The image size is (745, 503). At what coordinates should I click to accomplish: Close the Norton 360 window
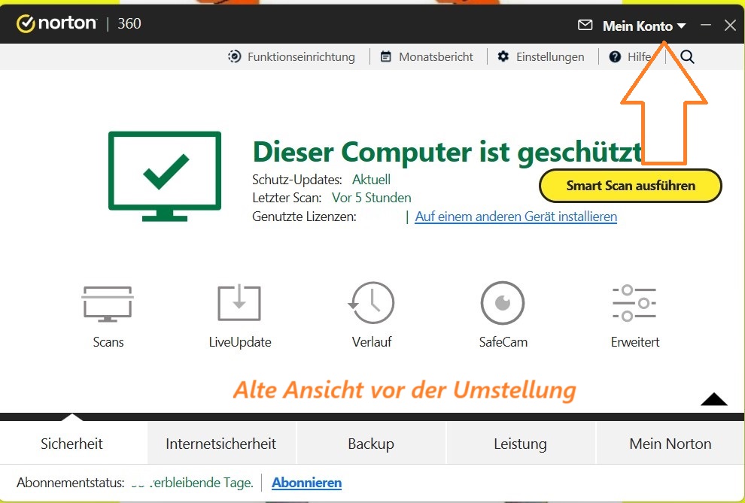(x=730, y=25)
